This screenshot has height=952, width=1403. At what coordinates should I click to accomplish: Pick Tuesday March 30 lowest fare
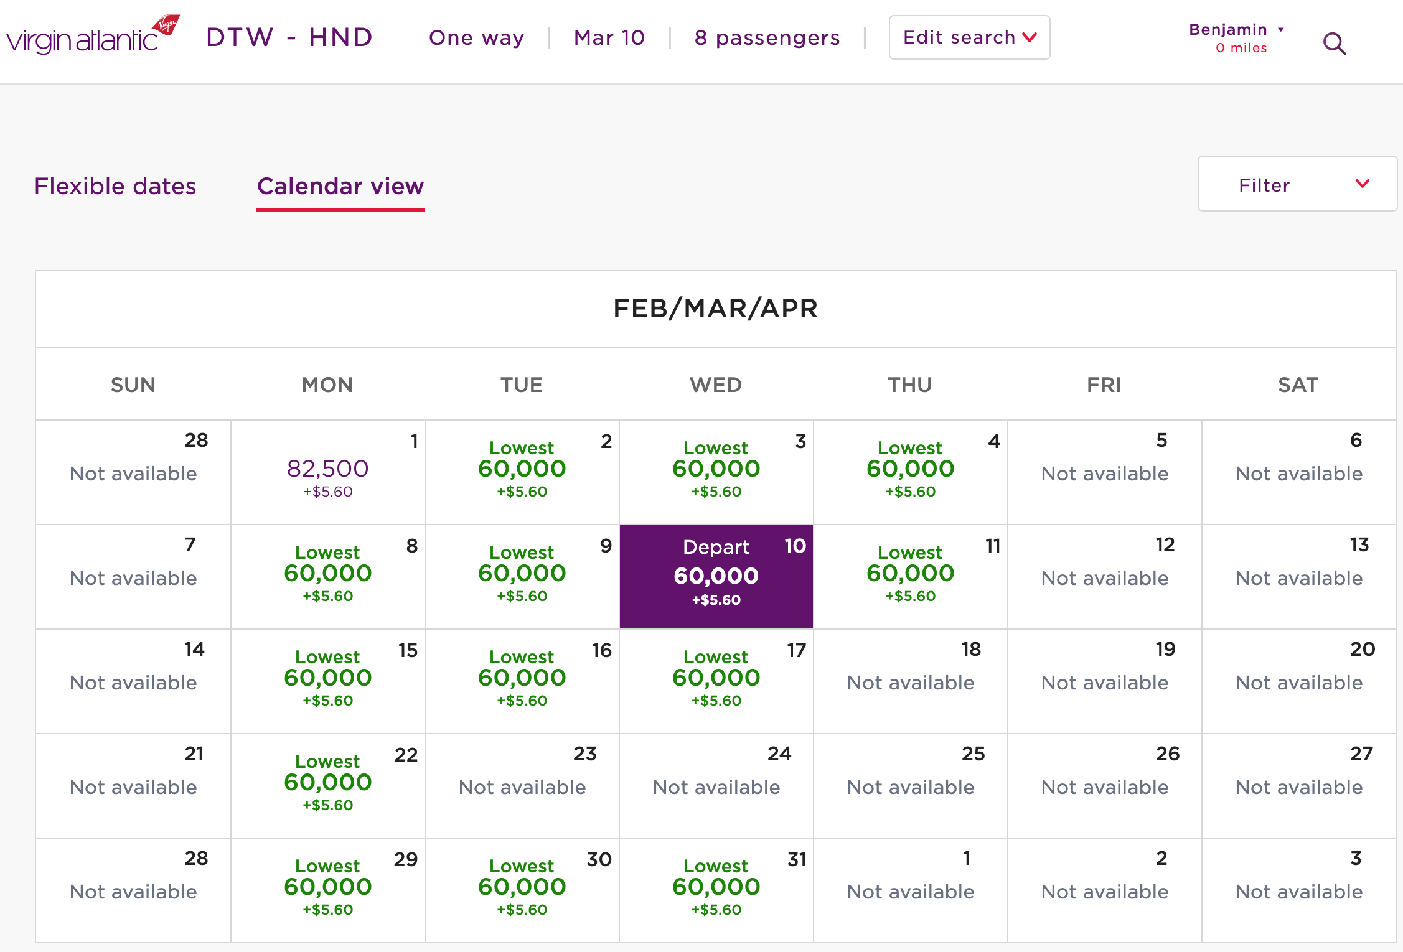point(522,890)
